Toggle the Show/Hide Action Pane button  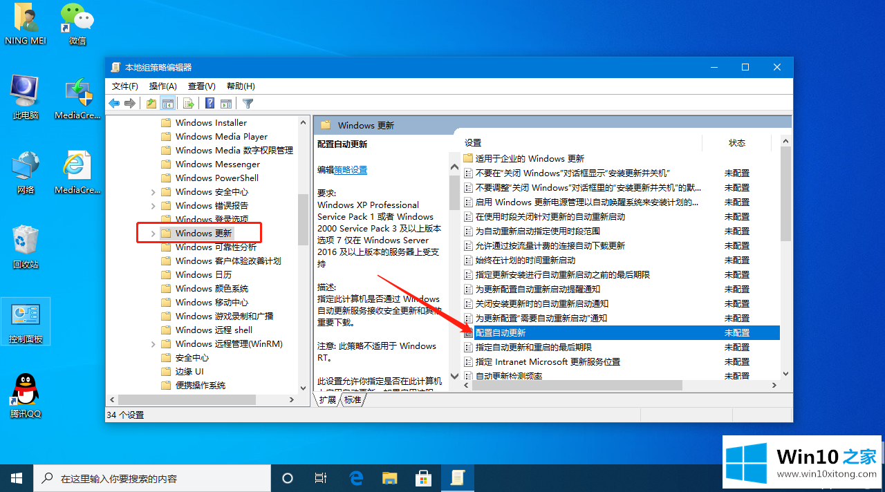[225, 104]
